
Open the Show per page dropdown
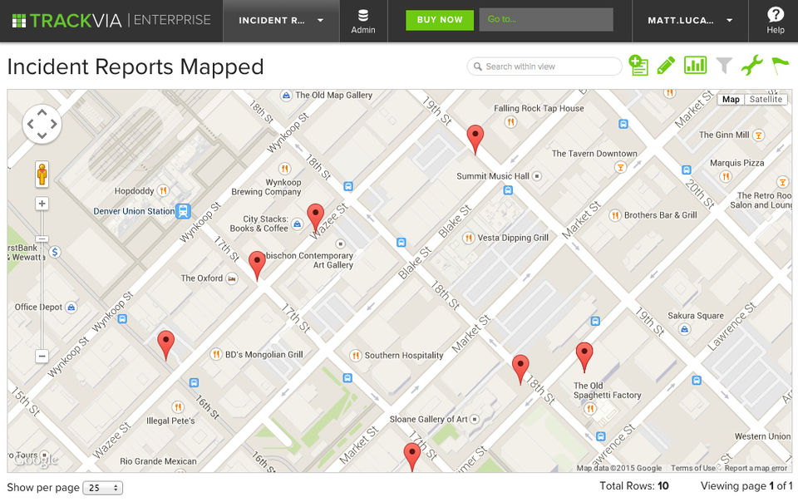[x=103, y=488]
